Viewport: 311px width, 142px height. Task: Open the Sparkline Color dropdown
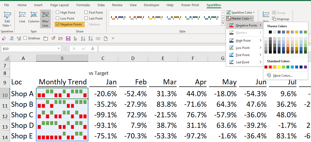coord(240,12)
